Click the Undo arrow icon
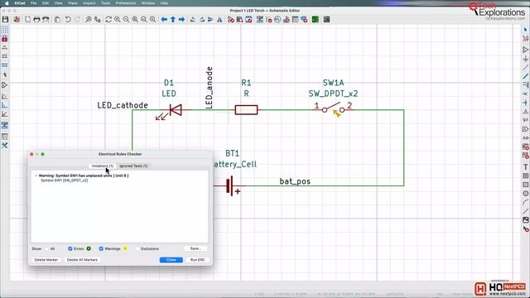This screenshot has height=298, width=530. [x=68, y=20]
